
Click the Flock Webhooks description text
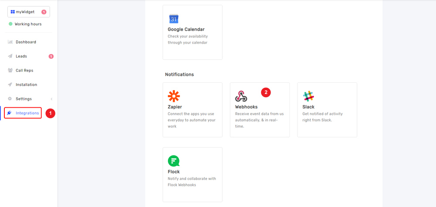[x=192, y=182]
